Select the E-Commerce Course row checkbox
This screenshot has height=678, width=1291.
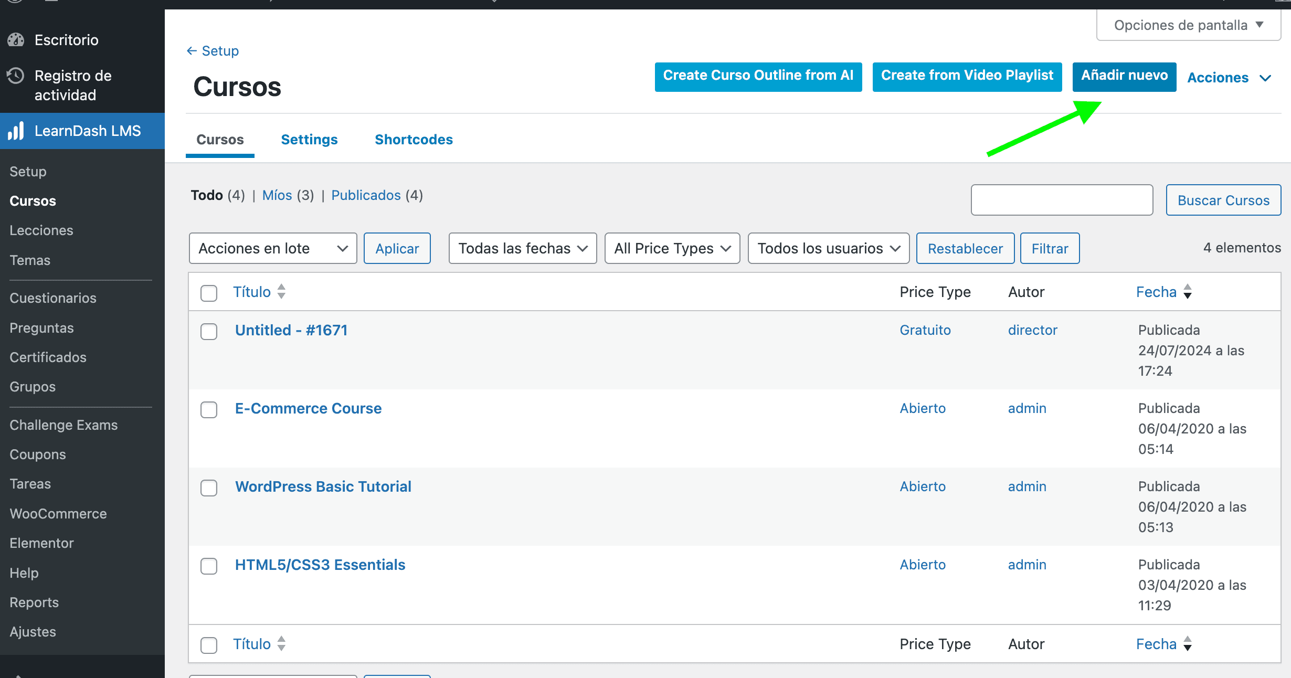click(209, 410)
